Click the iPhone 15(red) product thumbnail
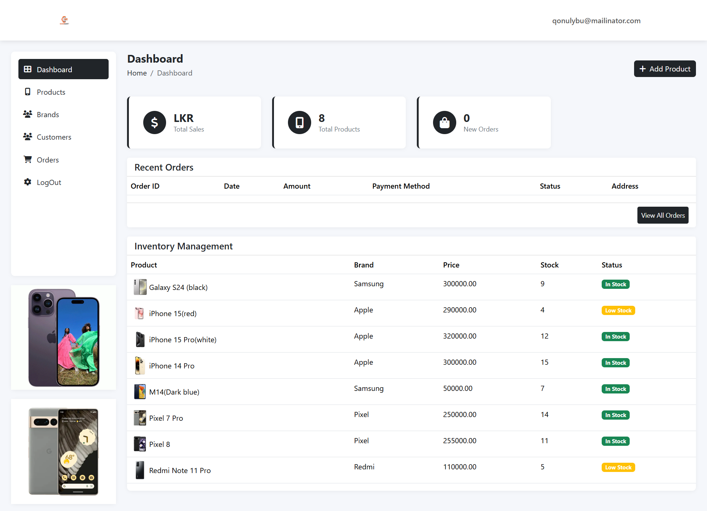Image resolution: width=707 pixels, height=511 pixels. pyautogui.click(x=140, y=313)
